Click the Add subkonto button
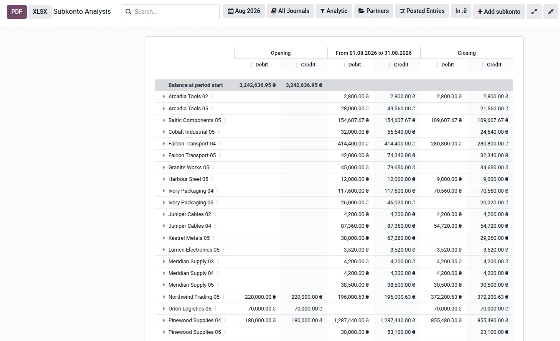 [x=499, y=12]
